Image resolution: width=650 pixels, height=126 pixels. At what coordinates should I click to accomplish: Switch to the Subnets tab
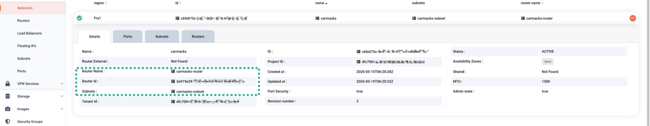click(x=162, y=36)
